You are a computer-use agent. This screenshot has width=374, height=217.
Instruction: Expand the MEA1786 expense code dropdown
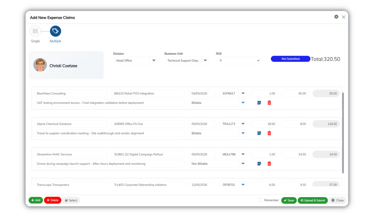point(243,154)
